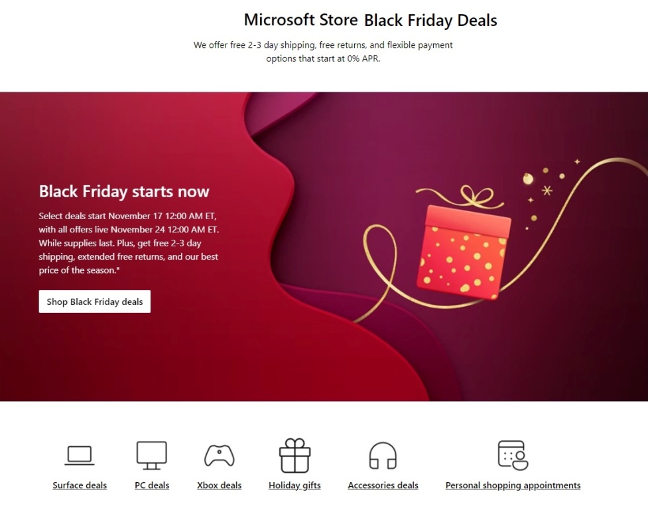648x516 pixels.
Task: Click the gold ribbon bow atop the gift
Action: click(472, 196)
